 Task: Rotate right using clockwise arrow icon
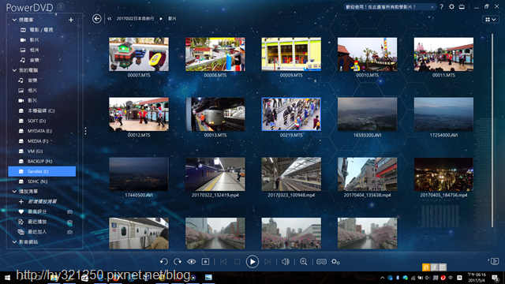[x=178, y=262]
